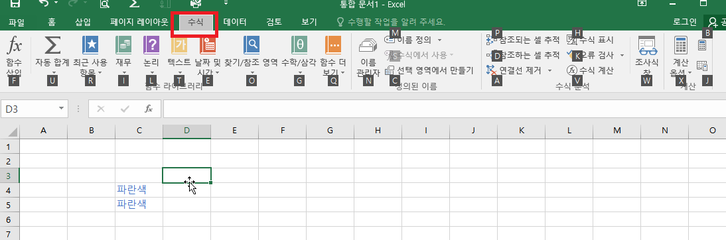Click the Insert Function fx icon in ribbon
This screenshot has height=240, width=726.
(x=15, y=46)
